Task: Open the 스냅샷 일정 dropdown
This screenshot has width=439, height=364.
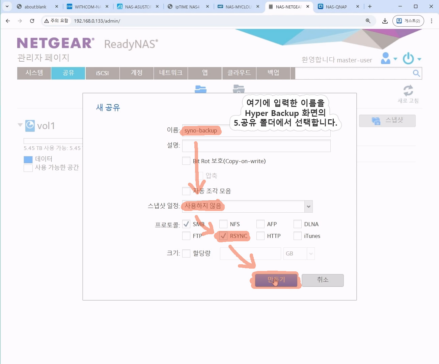Action: click(x=308, y=207)
